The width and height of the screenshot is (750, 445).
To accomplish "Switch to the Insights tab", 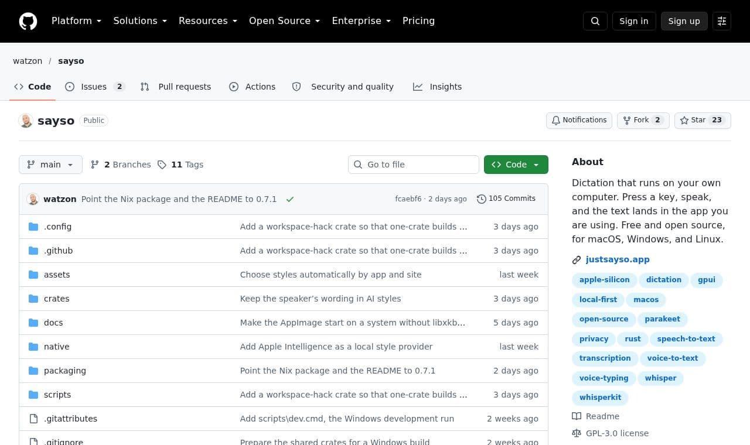I will [x=437, y=87].
